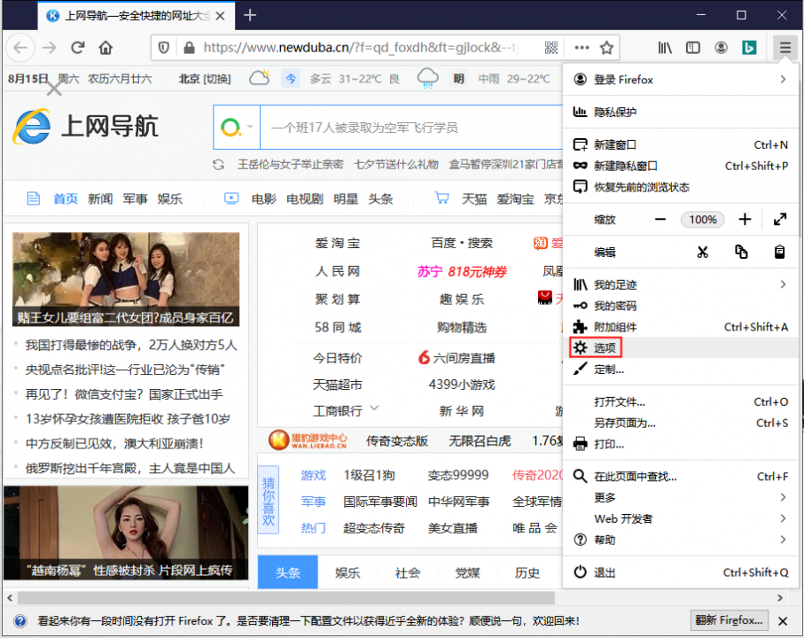Open 我的密码 menu item
Viewport: 804px width, 638px height.
coord(681,306)
